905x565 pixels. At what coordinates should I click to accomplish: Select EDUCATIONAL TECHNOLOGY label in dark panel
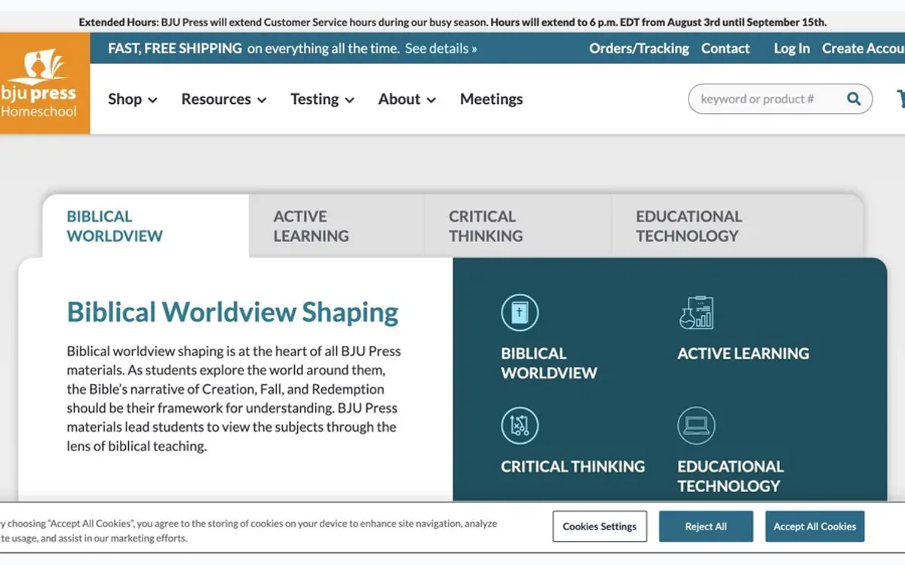[x=730, y=476]
